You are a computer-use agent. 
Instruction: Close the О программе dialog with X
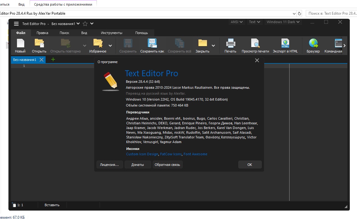[x=257, y=60]
